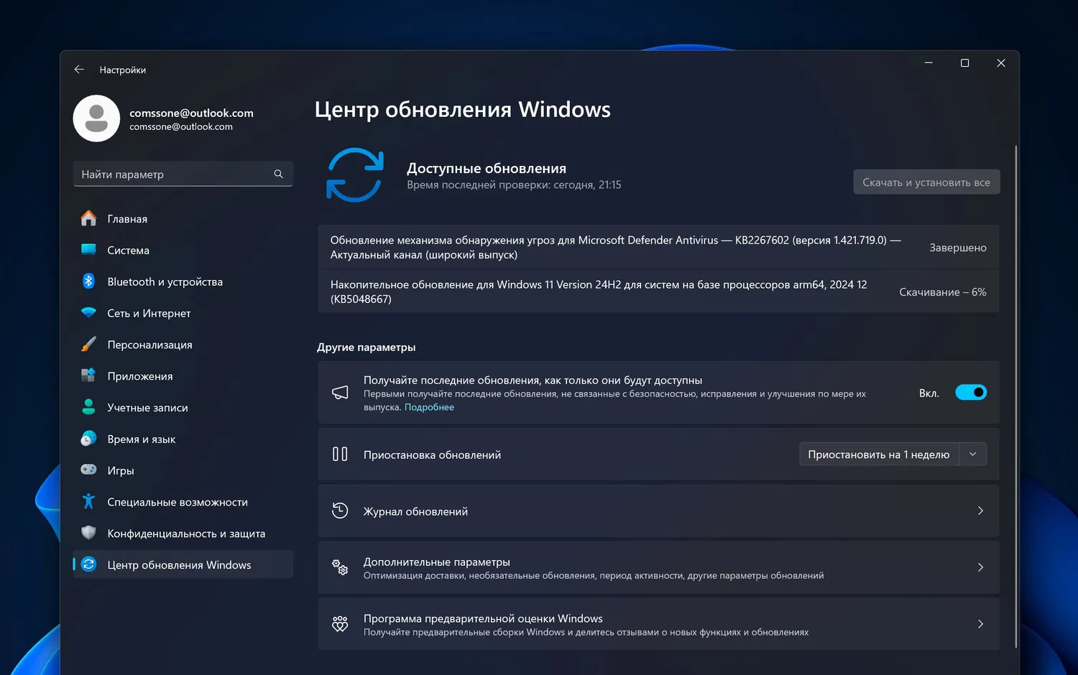Click the Bluetooth icon in sidebar
The width and height of the screenshot is (1078, 675).
click(x=88, y=281)
